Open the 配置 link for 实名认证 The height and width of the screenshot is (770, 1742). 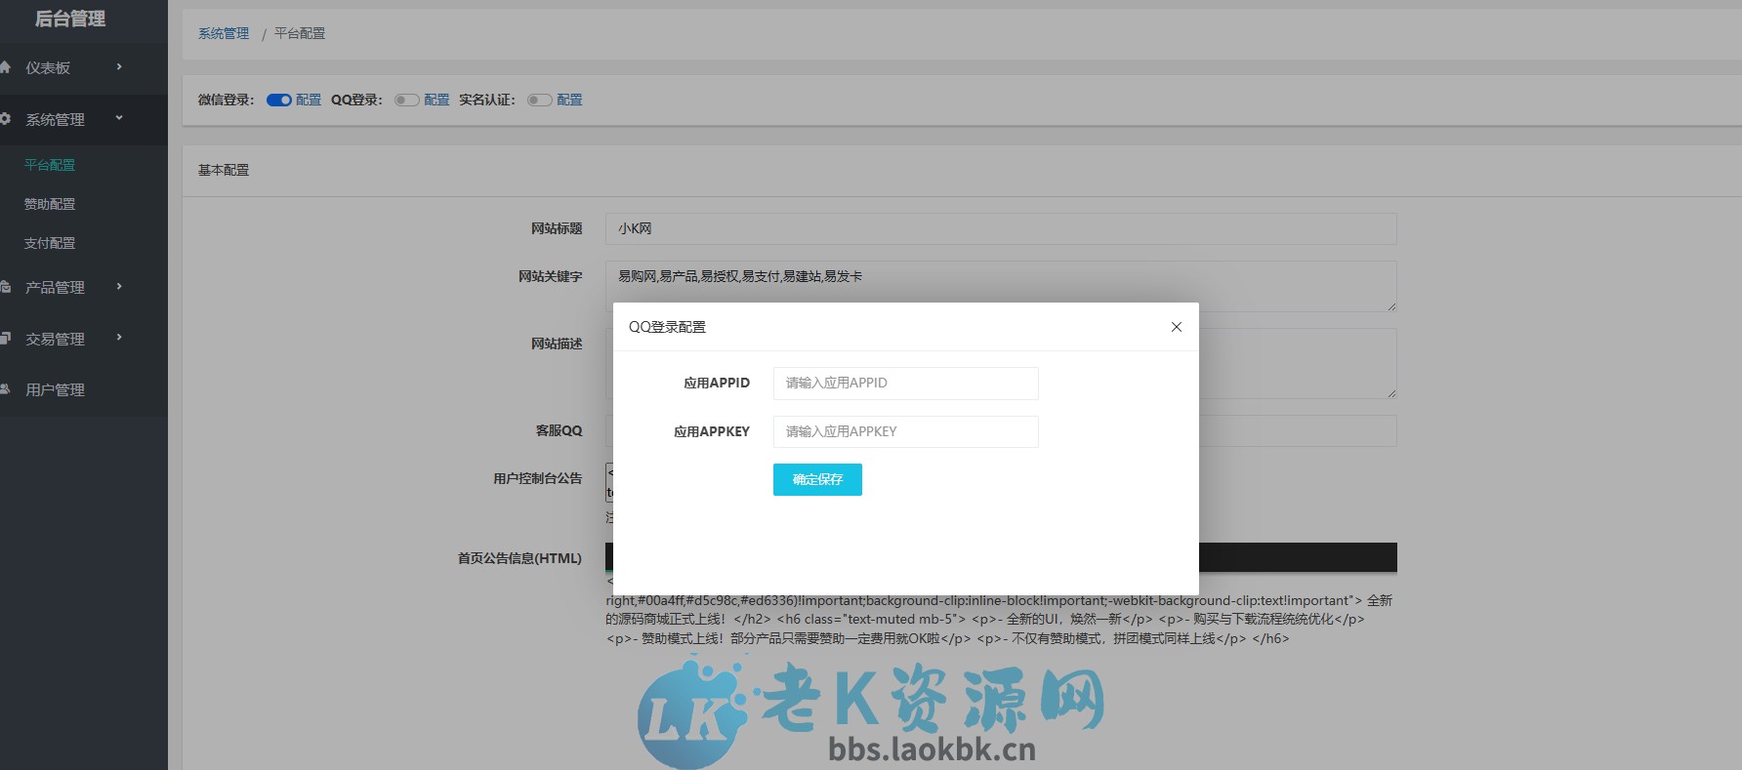click(569, 100)
